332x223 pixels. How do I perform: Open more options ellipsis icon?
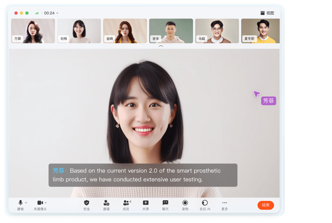(x=224, y=203)
